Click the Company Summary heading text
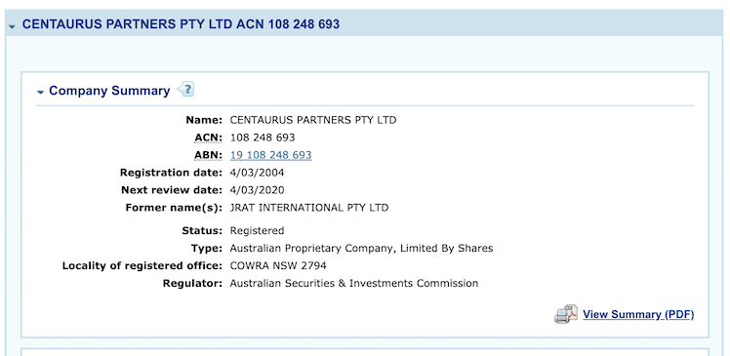The height and width of the screenshot is (356, 730). [109, 91]
